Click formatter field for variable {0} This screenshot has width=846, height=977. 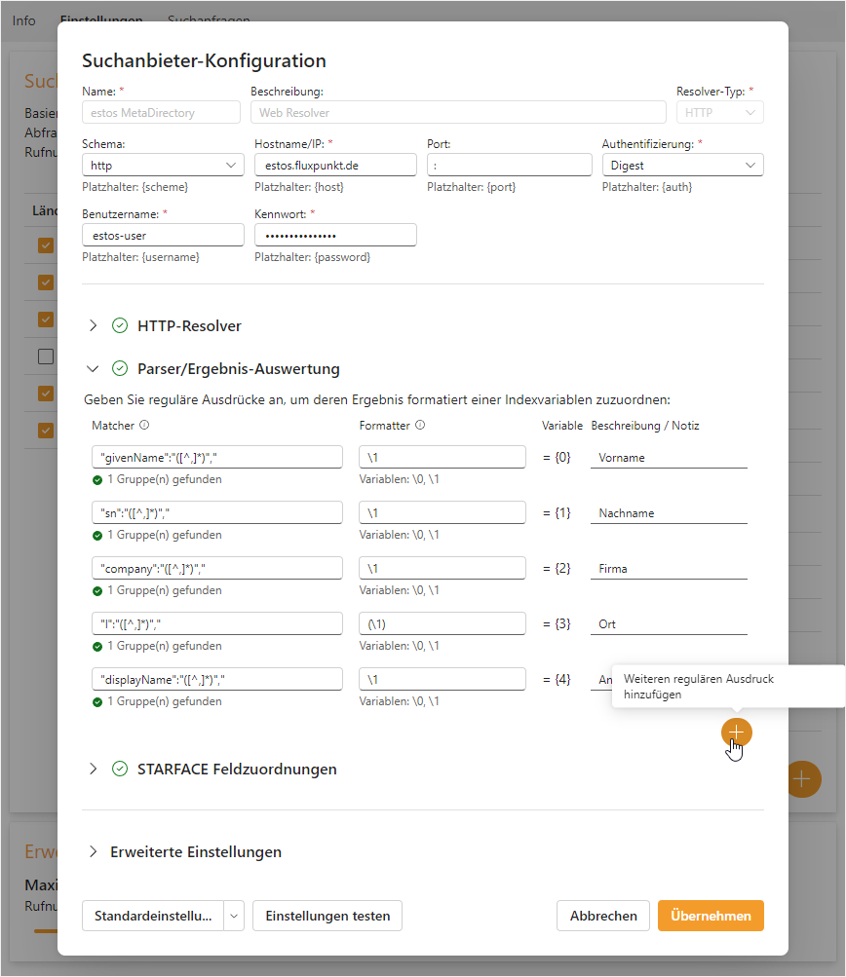(x=442, y=457)
